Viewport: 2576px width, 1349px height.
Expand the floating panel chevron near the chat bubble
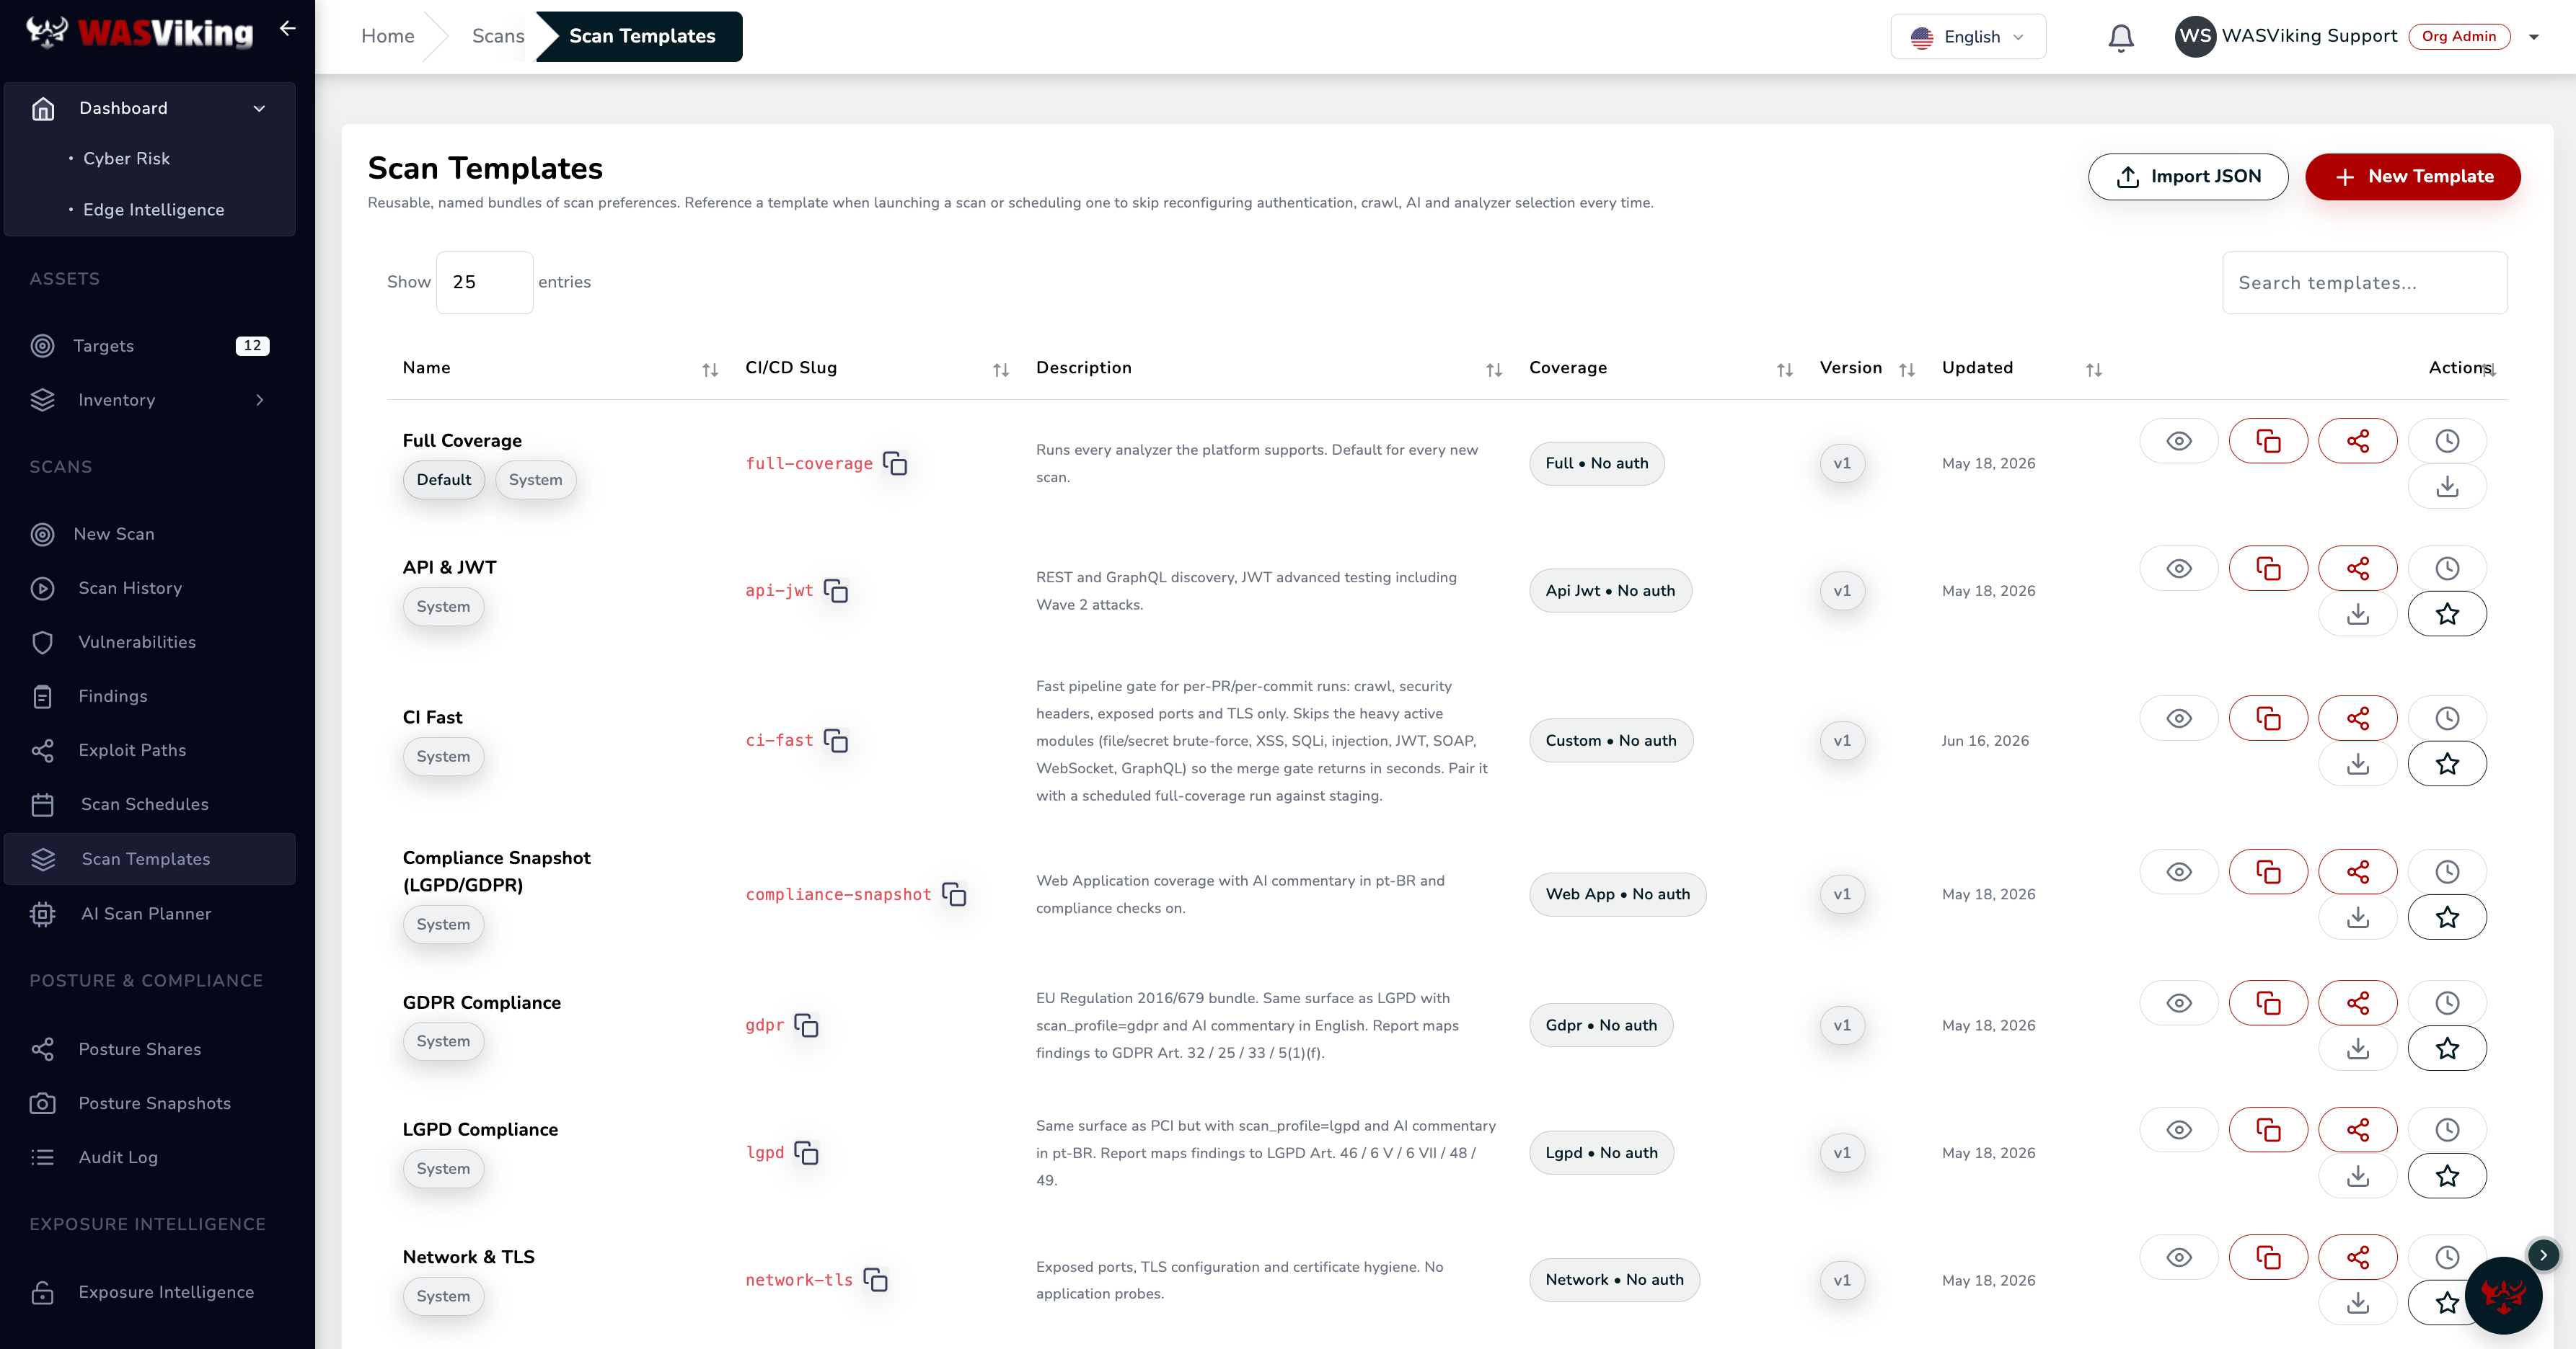[2543, 1254]
